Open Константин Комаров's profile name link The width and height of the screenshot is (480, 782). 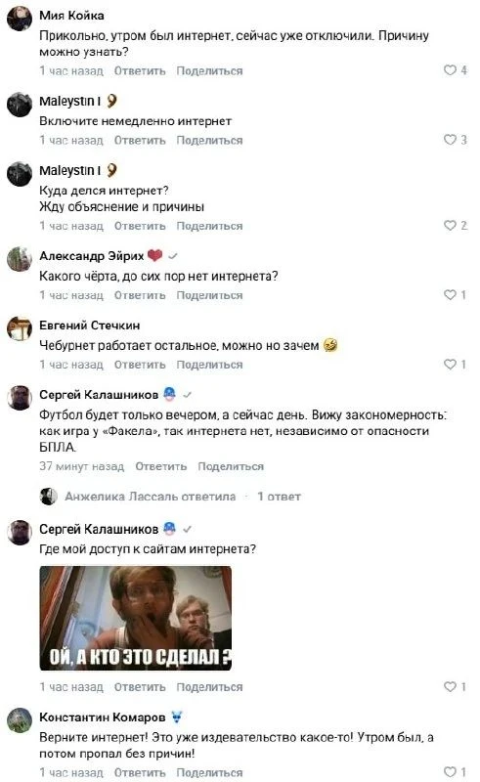pos(103,717)
